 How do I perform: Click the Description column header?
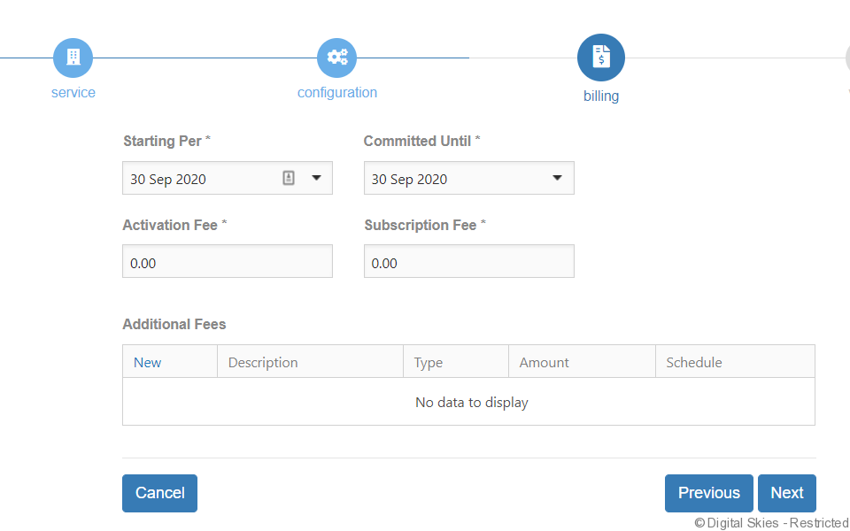pos(263,362)
